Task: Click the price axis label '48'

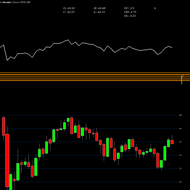Action: [x=180, y=128]
